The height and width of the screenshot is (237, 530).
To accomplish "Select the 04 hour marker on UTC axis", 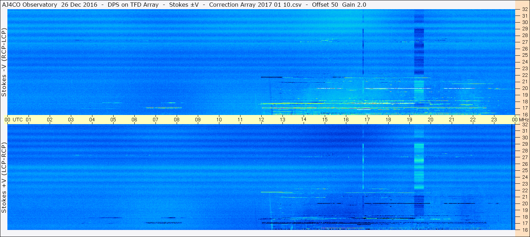I will click(92, 120).
